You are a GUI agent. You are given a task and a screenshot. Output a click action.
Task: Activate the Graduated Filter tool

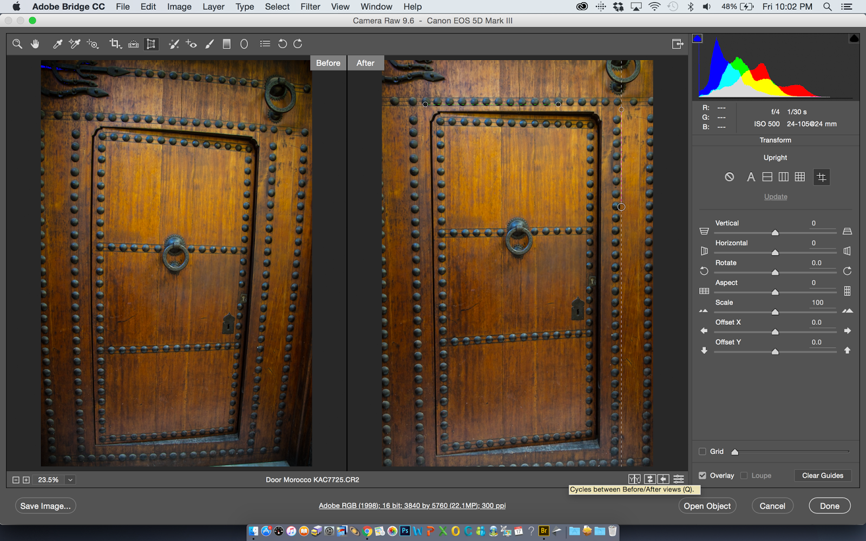[x=227, y=44]
